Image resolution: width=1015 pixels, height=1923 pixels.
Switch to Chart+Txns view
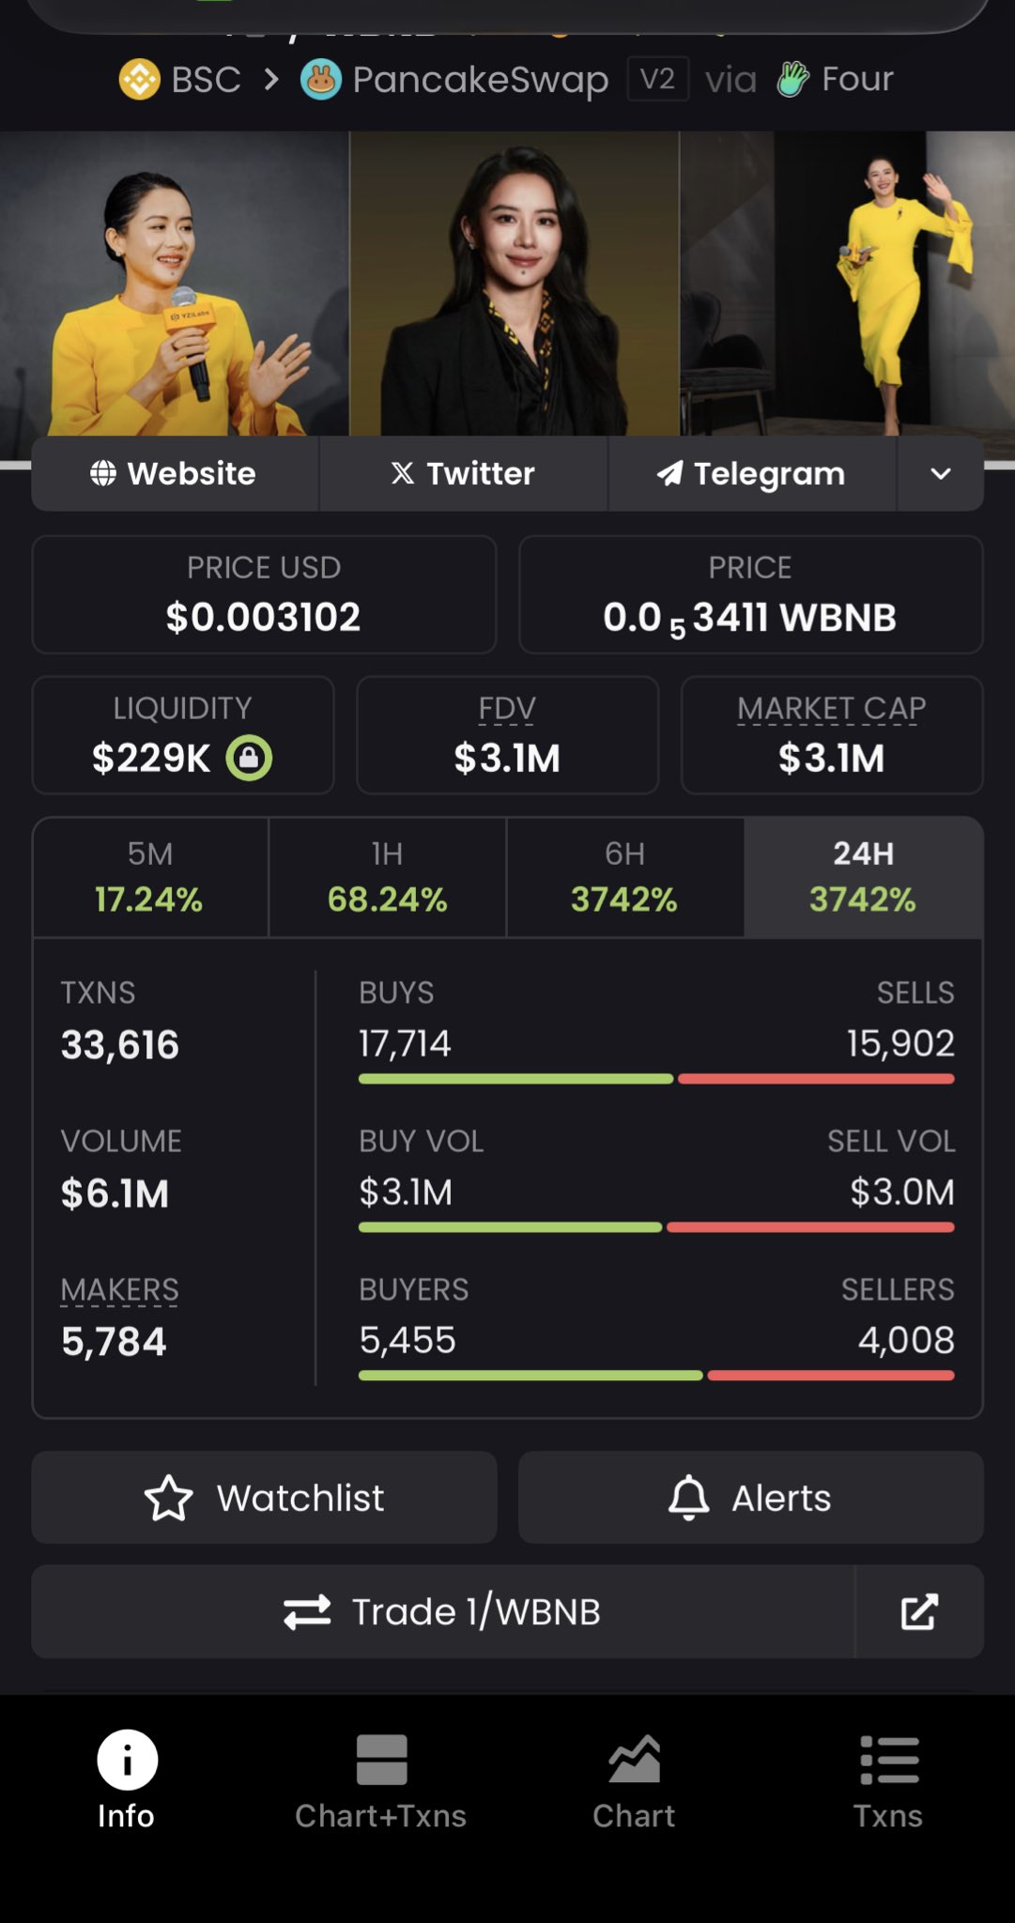click(381, 1778)
